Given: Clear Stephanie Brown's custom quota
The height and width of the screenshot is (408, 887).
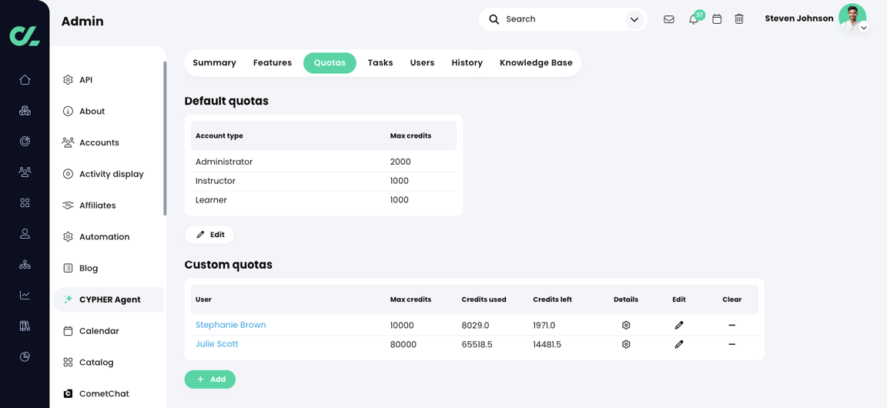Looking at the screenshot, I should pos(731,326).
